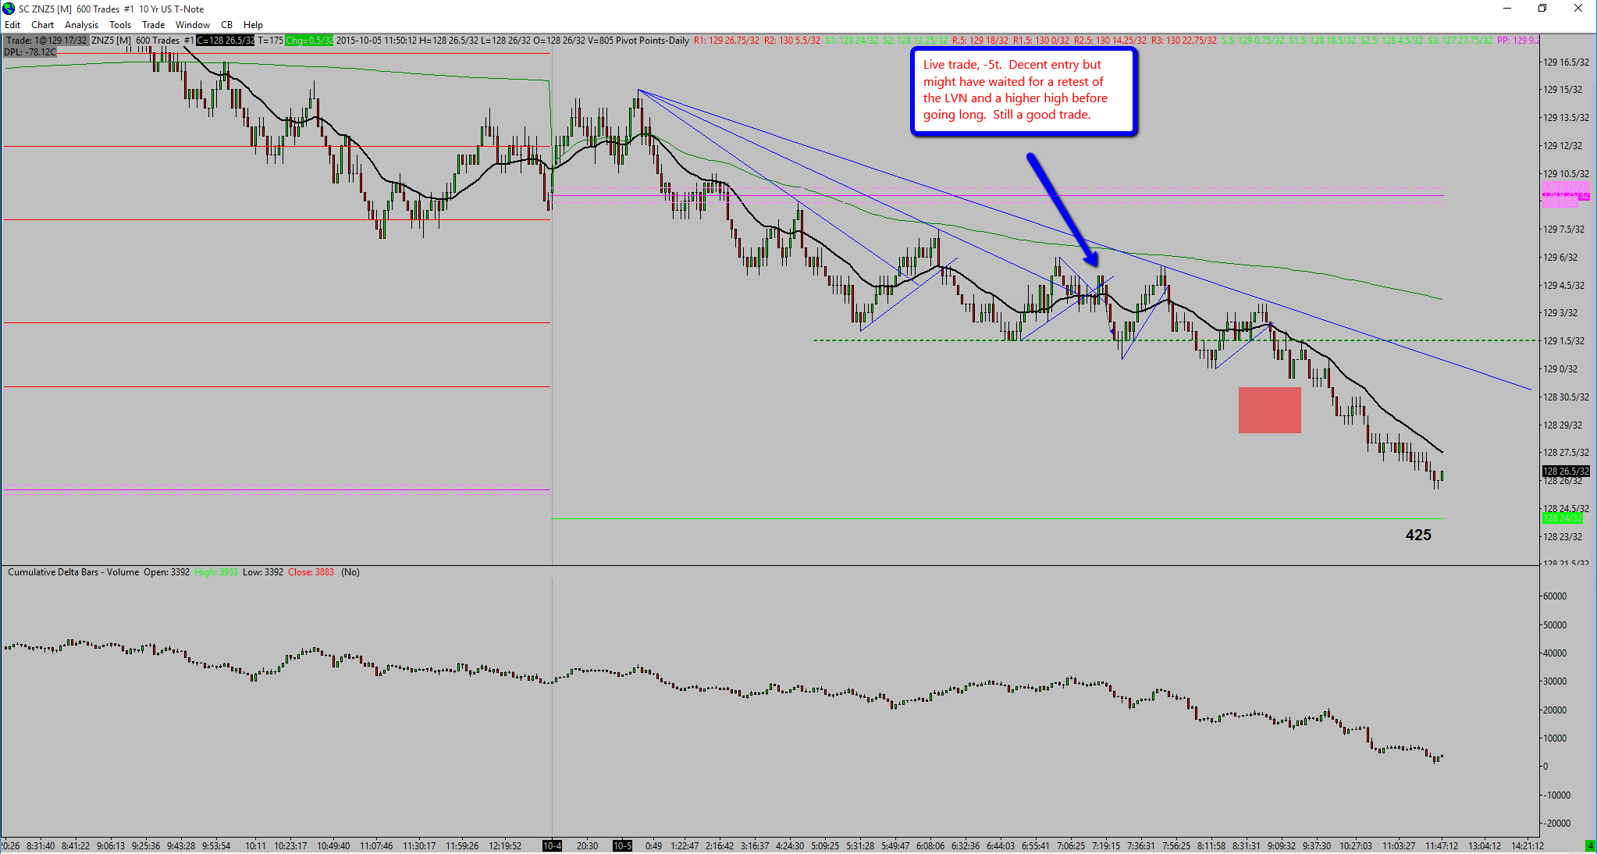
Task: Click the 'Pivot Points-Daily' study label
Action: 652,41
